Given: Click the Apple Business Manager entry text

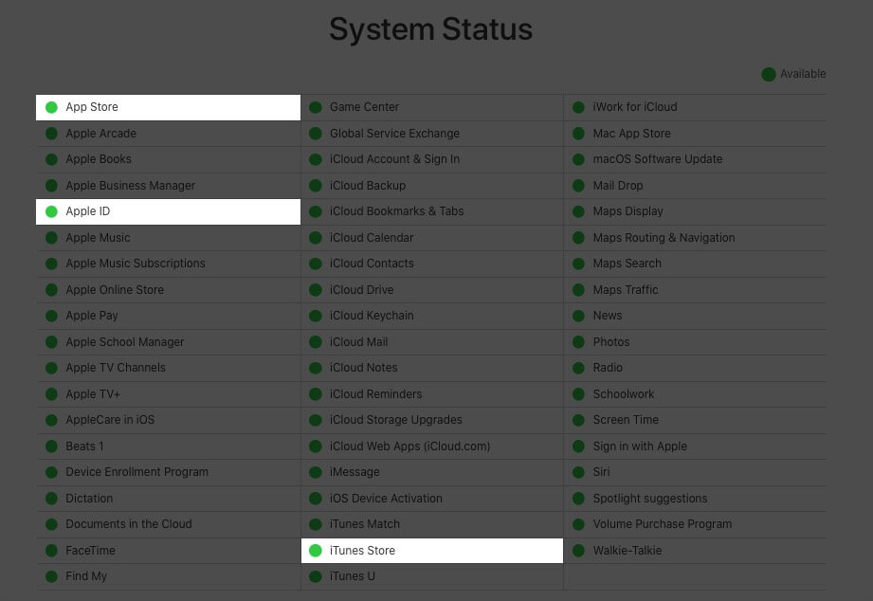Looking at the screenshot, I should pyautogui.click(x=130, y=186).
